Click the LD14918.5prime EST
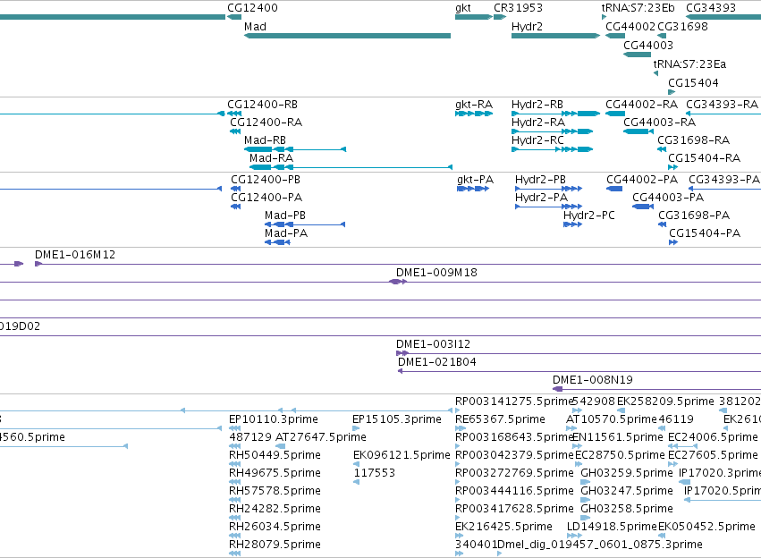Screen dimensions: 761x558 [x=574, y=536]
